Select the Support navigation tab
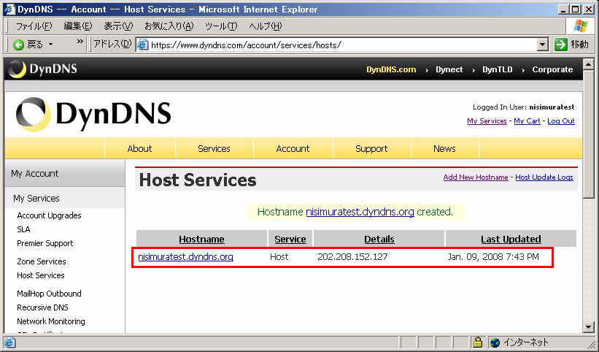The width and height of the screenshot is (599, 352). [x=371, y=148]
